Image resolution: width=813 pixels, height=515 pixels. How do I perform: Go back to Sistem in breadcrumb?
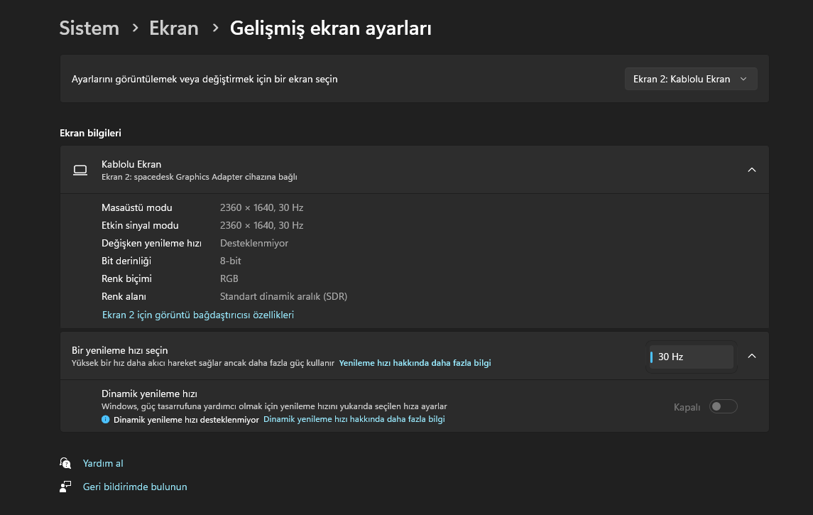(x=89, y=28)
